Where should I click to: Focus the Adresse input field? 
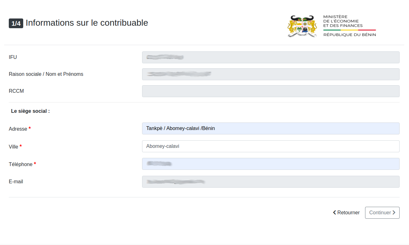[x=271, y=128]
